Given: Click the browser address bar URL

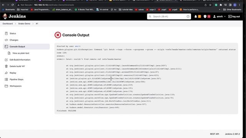Looking at the screenshot, I should (54, 5).
